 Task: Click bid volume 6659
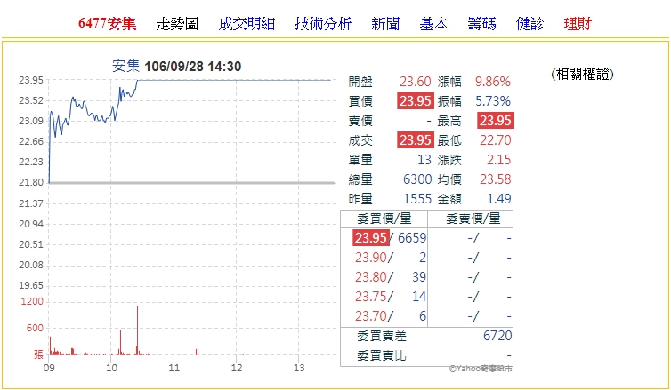tap(412, 238)
